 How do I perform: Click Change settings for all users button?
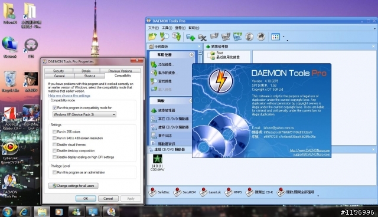coord(73,186)
